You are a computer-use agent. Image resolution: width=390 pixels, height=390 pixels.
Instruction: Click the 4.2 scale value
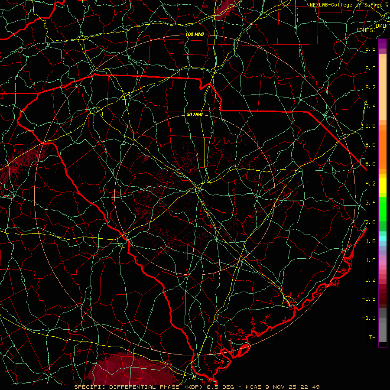(370, 183)
